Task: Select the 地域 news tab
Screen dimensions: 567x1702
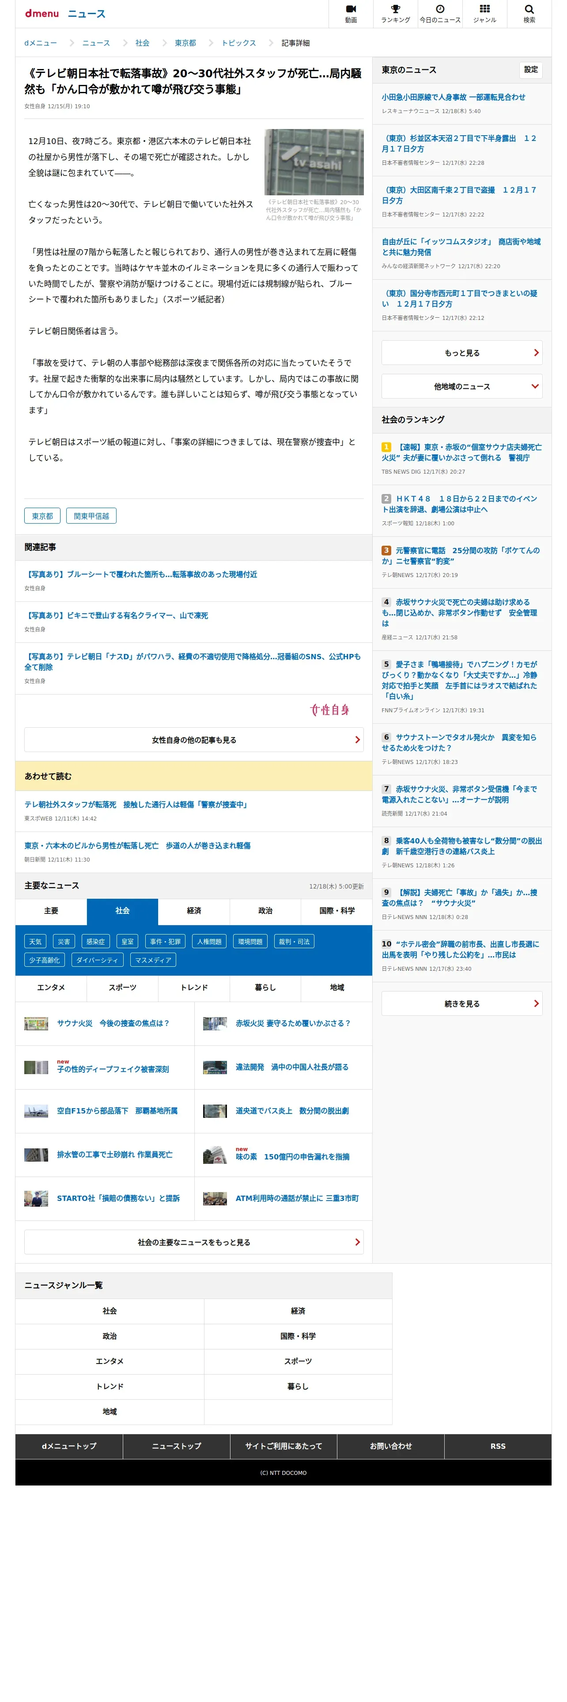Action: pyautogui.click(x=336, y=988)
